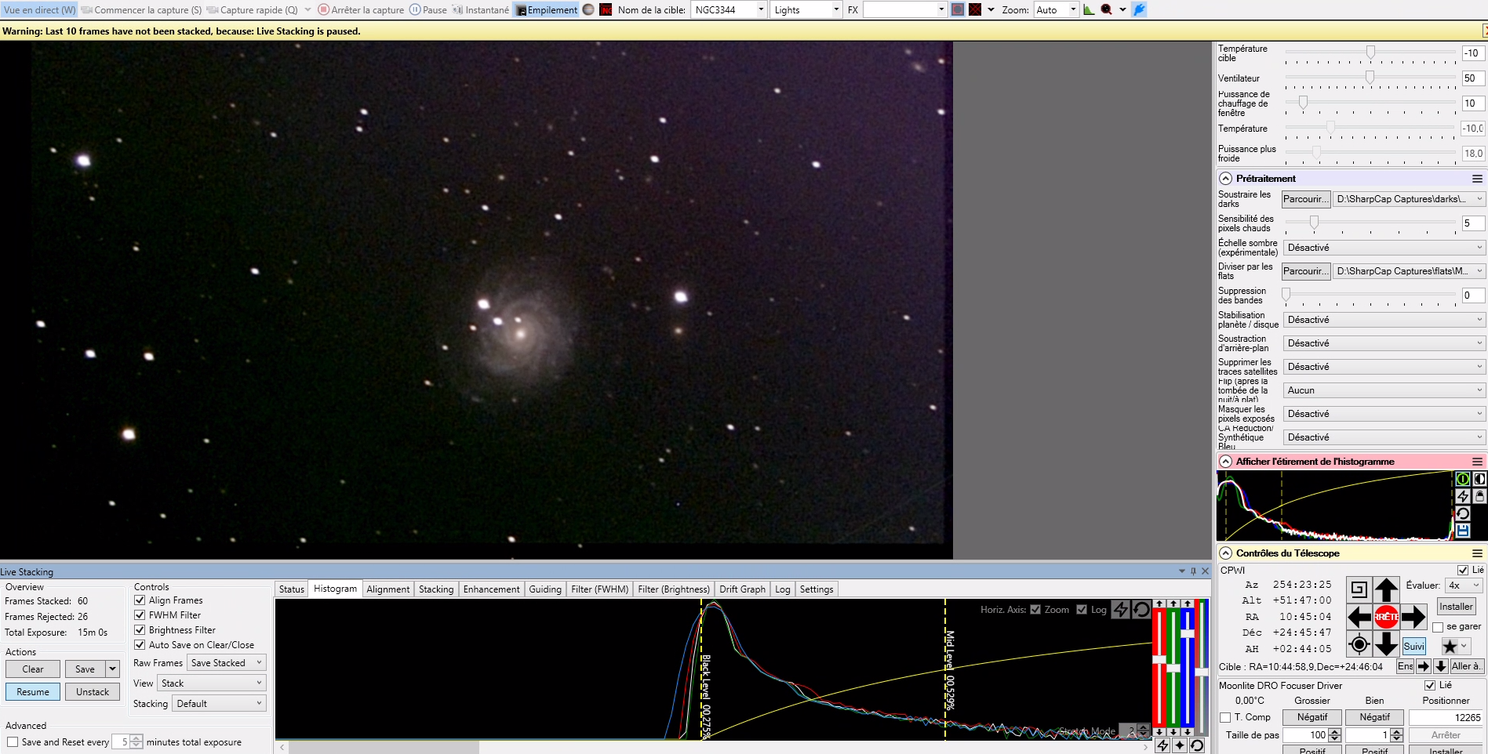Toggle the Empilement live stack button
Image resolution: width=1488 pixels, height=754 pixels.
click(547, 10)
